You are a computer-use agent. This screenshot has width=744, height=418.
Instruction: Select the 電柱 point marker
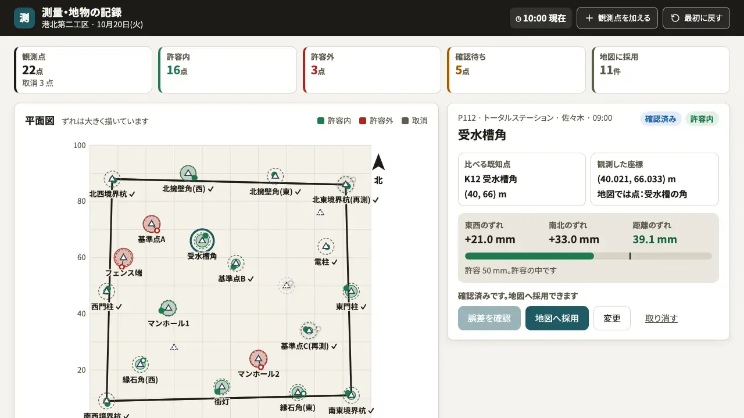coord(326,247)
